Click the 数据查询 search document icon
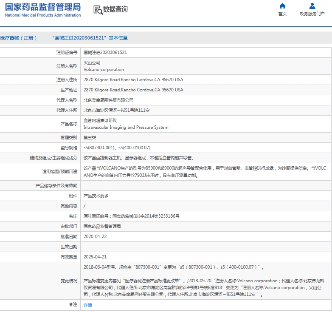 pos(98,10)
